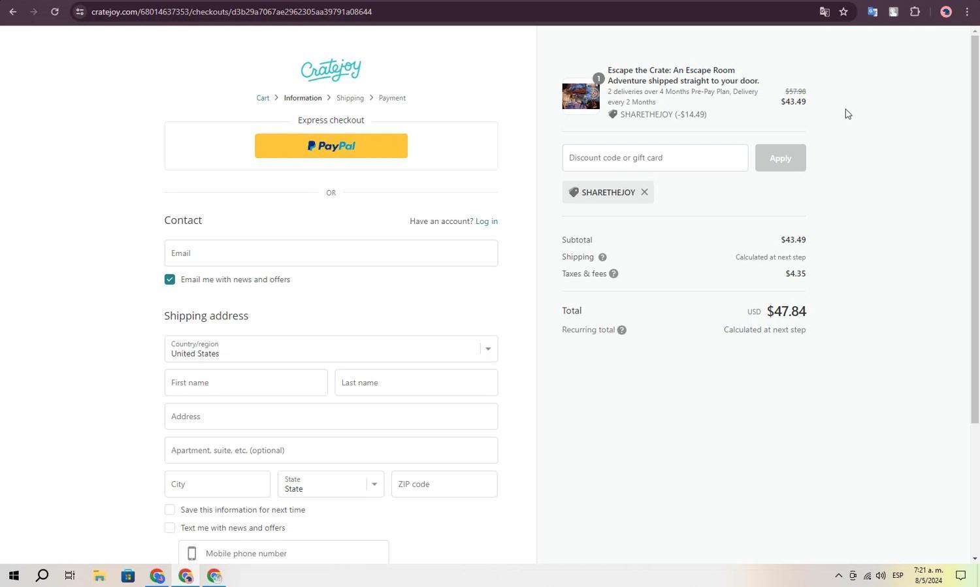
Task: Select the Information breadcrumb step
Action: (x=302, y=98)
